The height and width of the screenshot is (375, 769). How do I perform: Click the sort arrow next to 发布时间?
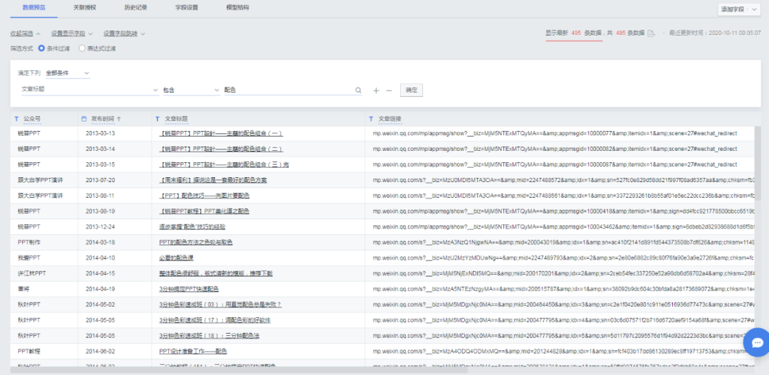119,119
